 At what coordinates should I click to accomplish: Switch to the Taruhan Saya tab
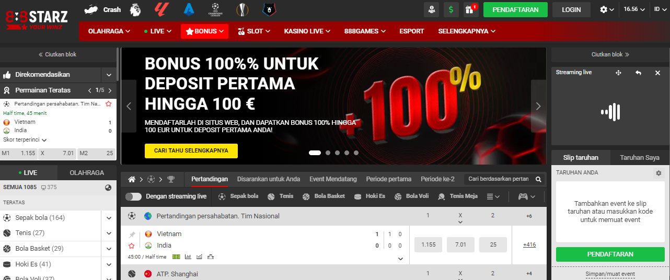tap(639, 157)
